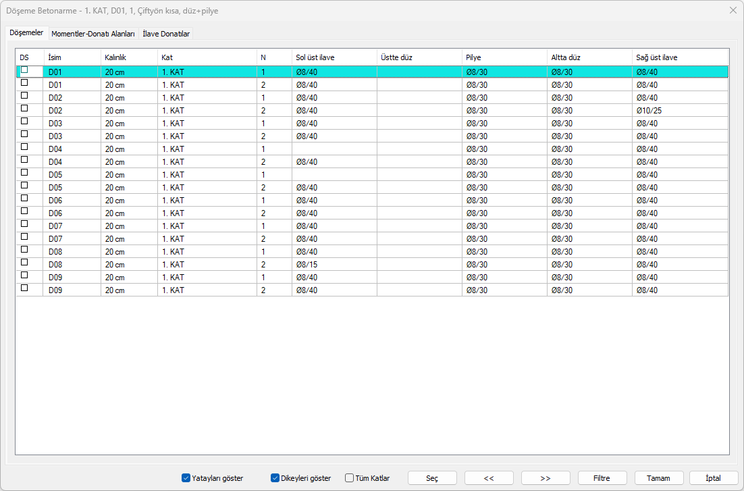This screenshot has height=491, width=744.
Task: Open the Filtre button
Action: 602,478
